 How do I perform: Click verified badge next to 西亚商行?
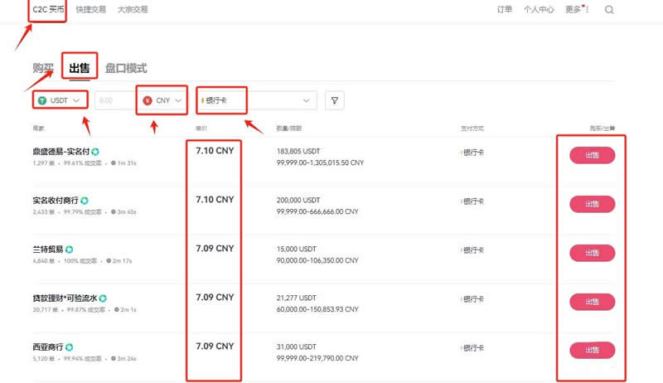pos(70,347)
